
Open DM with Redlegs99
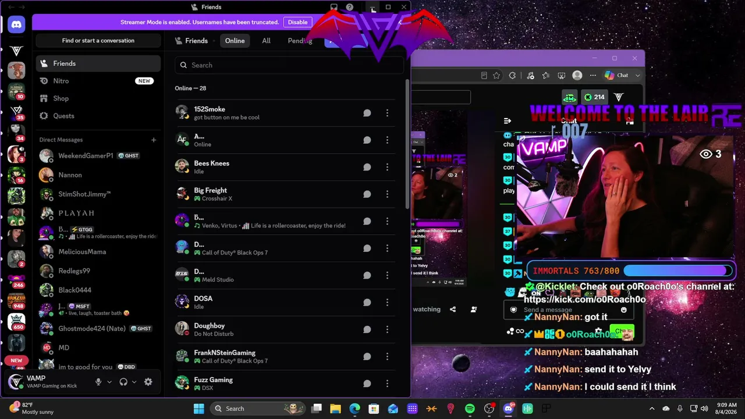click(98, 271)
